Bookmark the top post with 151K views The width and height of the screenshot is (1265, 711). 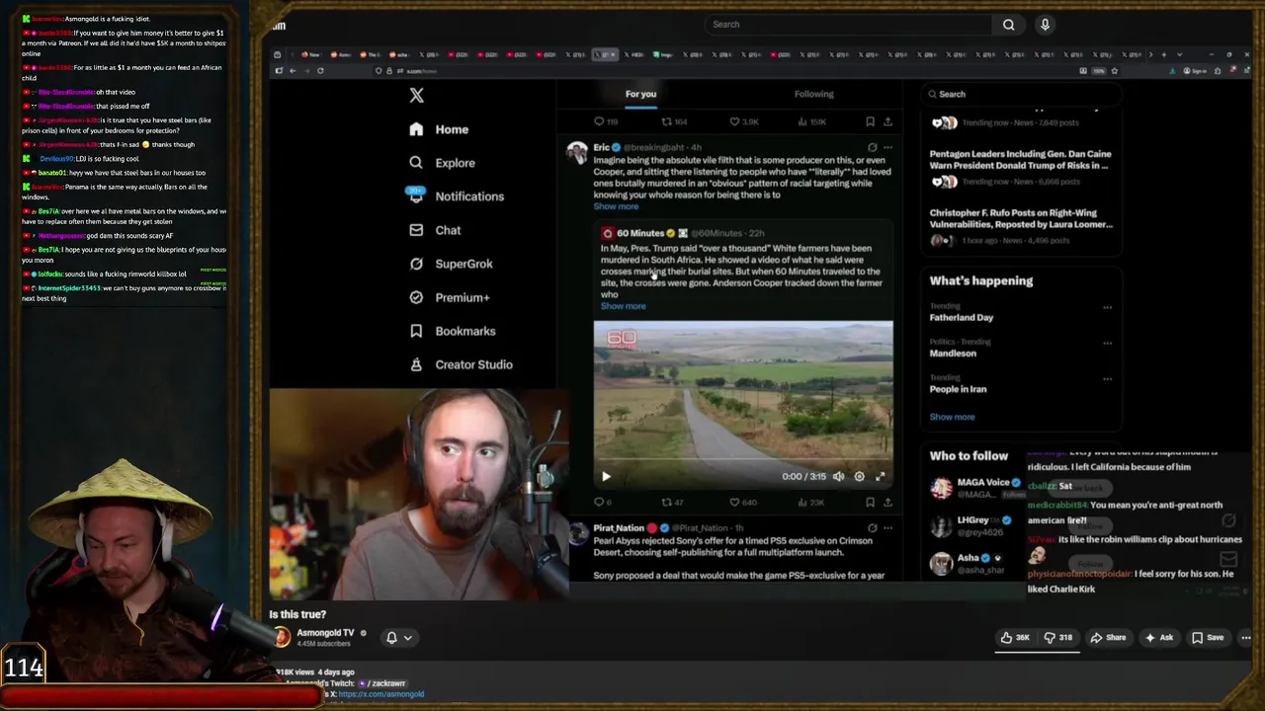pyautogui.click(x=870, y=121)
